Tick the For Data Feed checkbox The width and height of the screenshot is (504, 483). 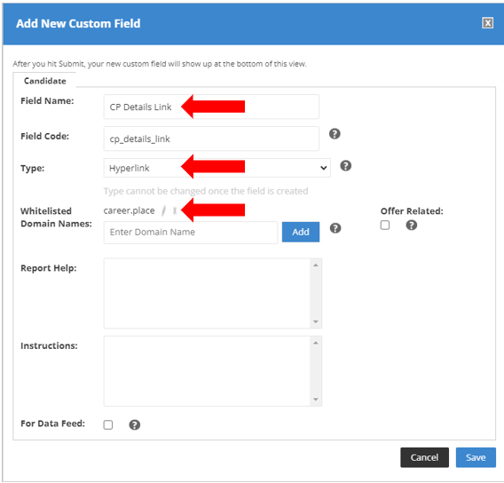click(108, 424)
